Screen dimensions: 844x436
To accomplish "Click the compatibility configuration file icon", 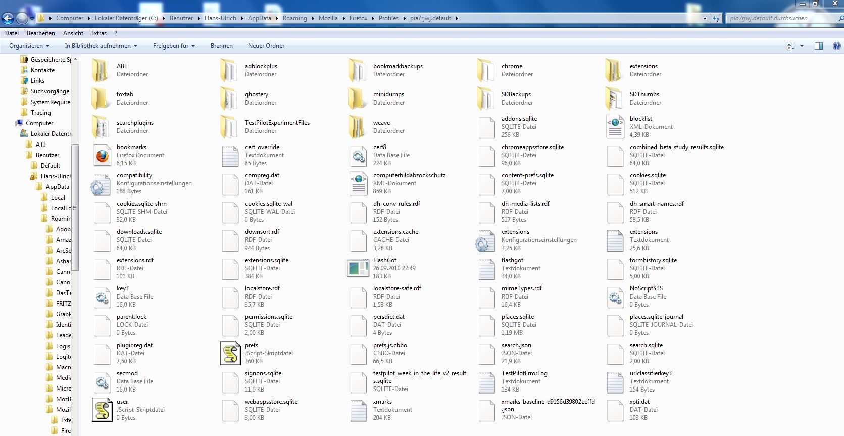I will (100, 183).
